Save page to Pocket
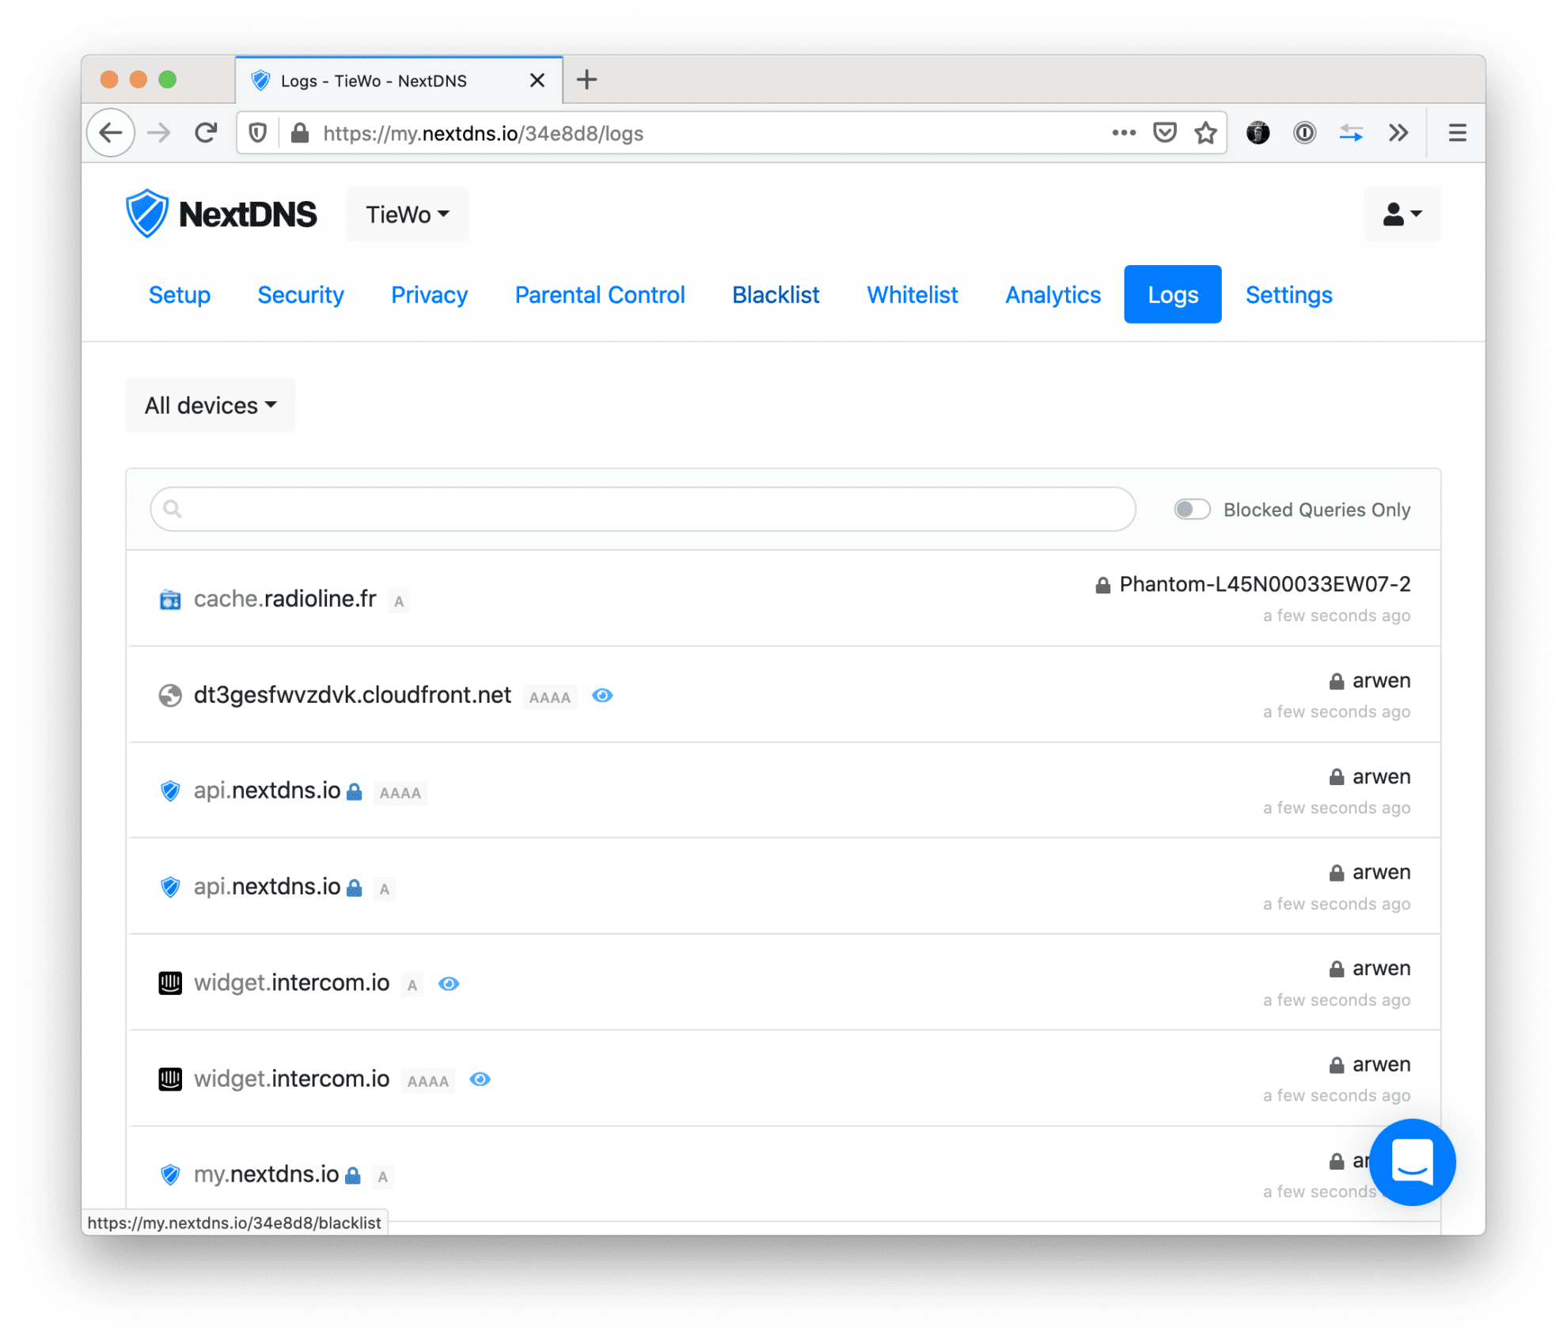This screenshot has width=1567, height=1343. tap(1165, 133)
